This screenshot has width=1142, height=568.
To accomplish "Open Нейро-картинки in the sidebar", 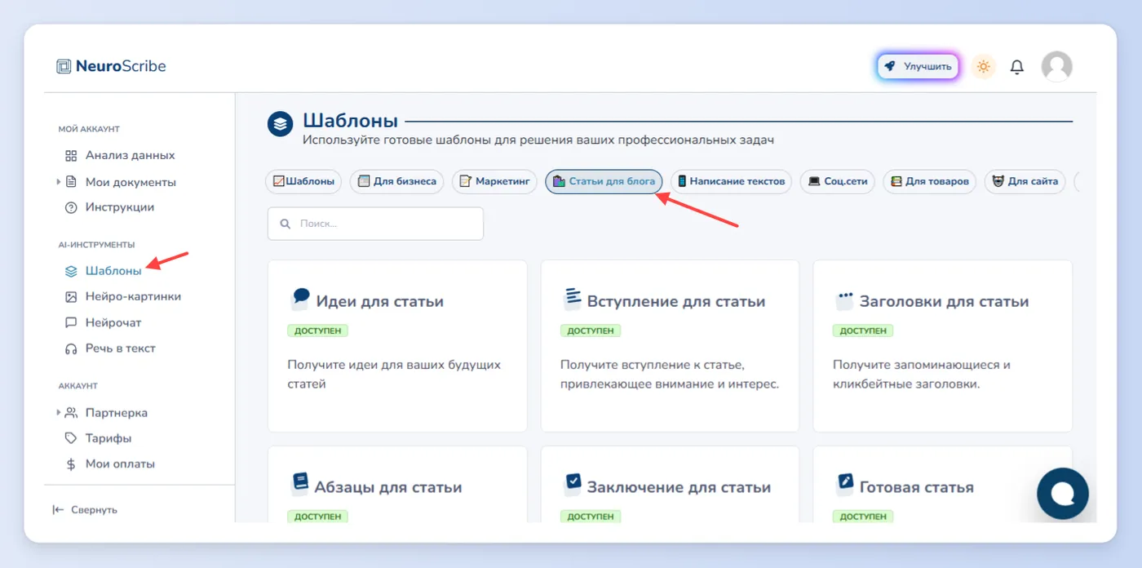I will 122,296.
